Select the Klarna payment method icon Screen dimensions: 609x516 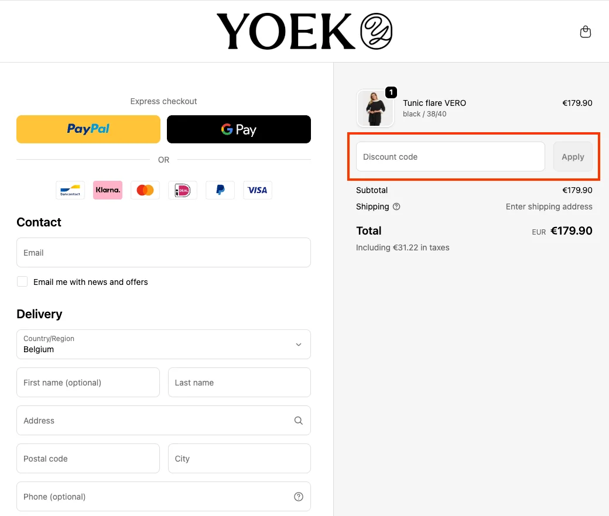click(107, 190)
